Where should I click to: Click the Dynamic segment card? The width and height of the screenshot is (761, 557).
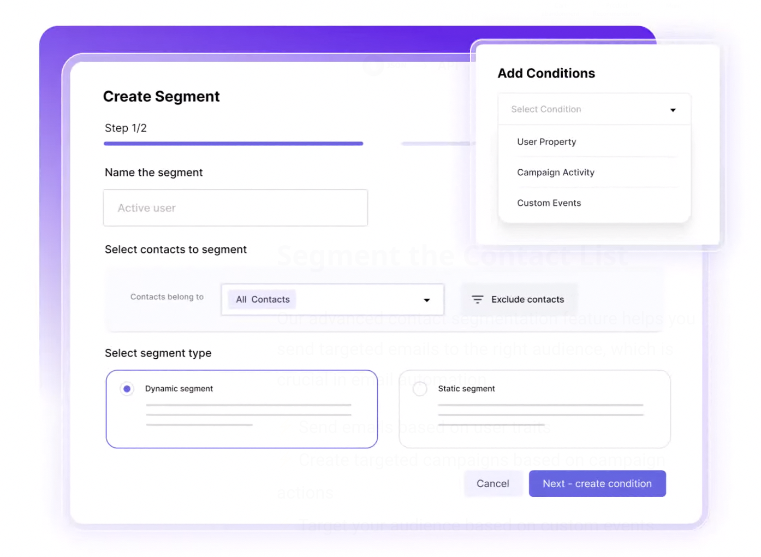242,409
